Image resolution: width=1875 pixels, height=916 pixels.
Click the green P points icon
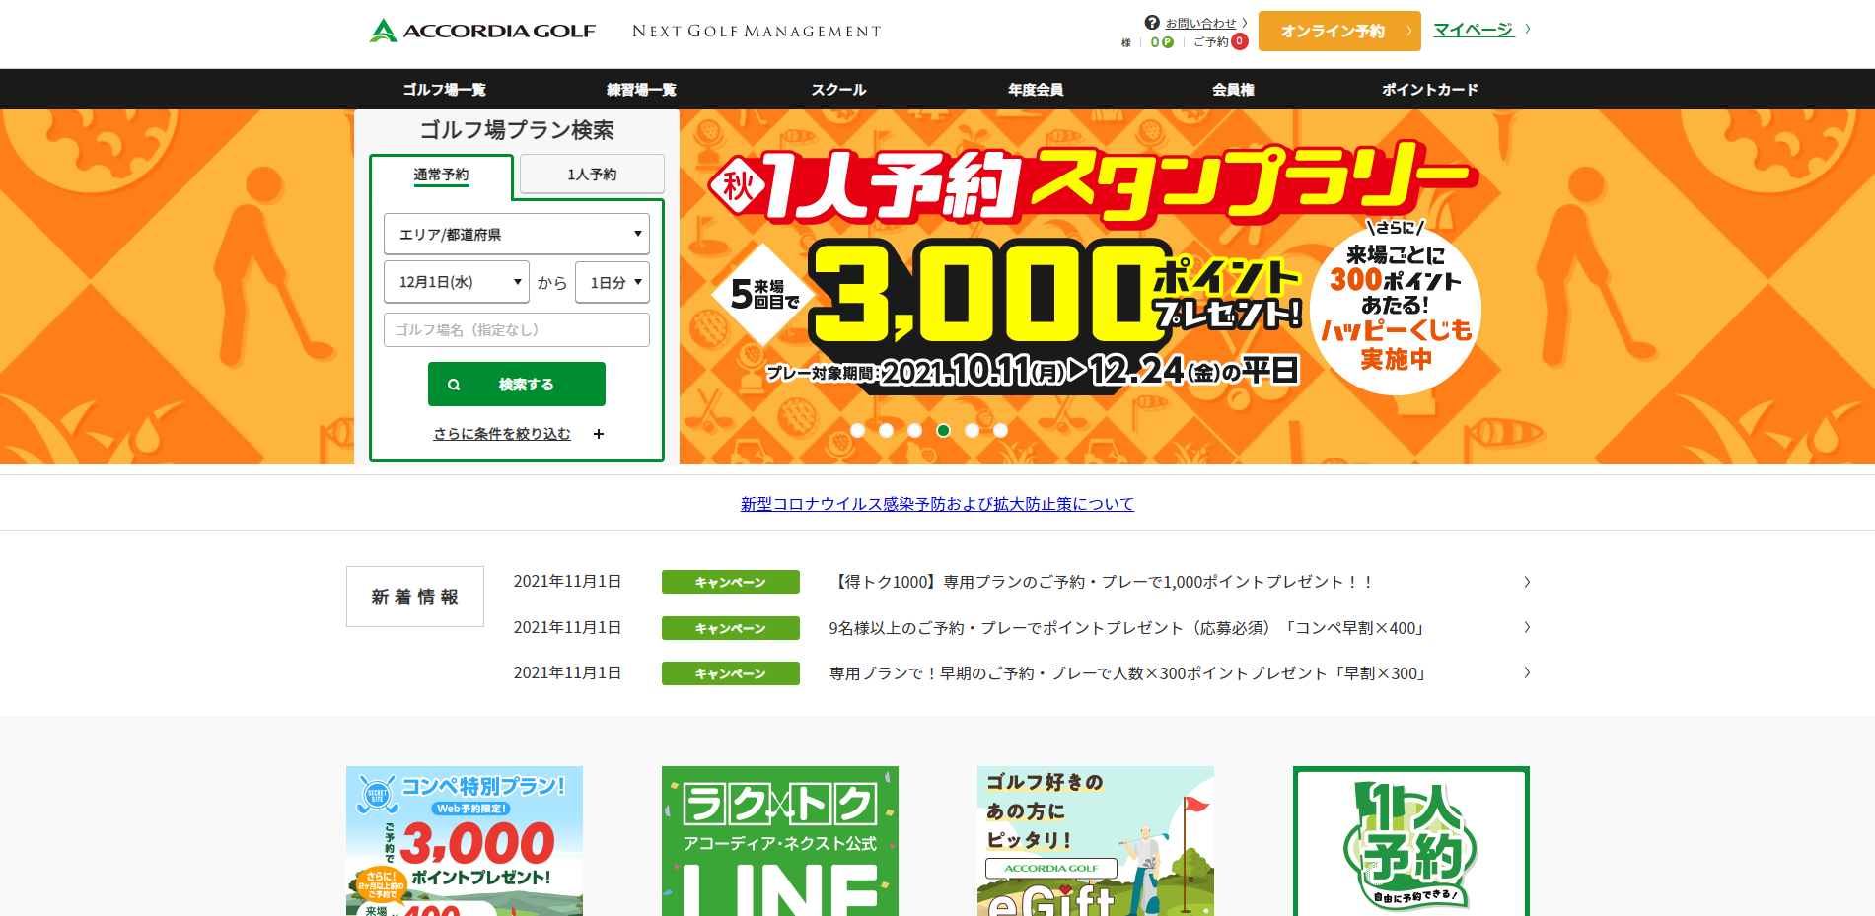click(1168, 42)
